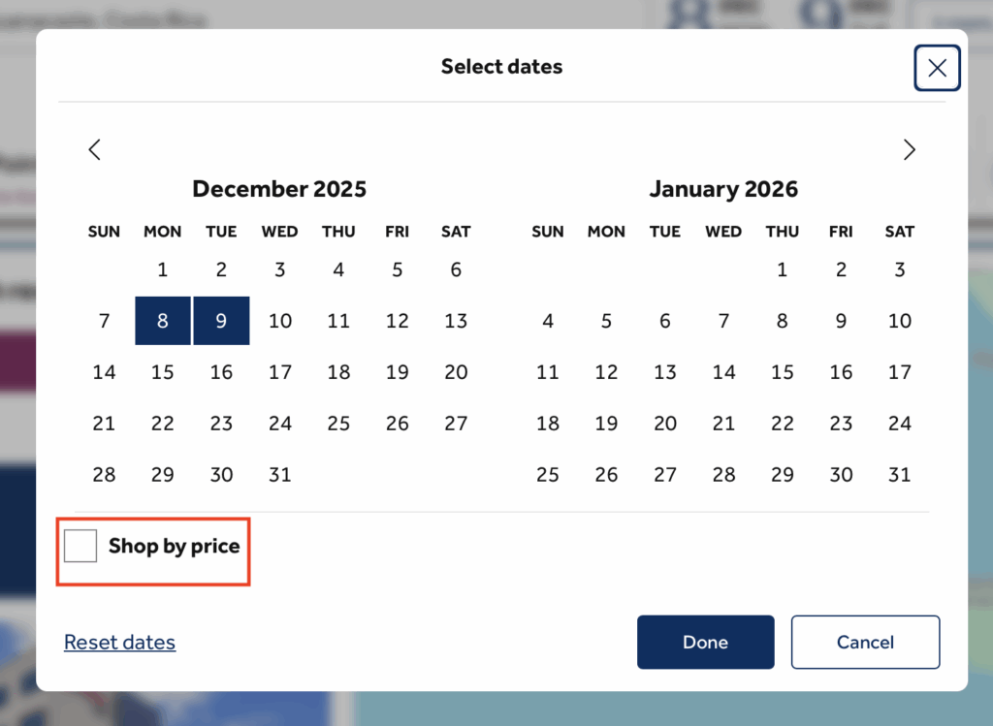
Task: Select December 20, a Saturday date
Action: (456, 371)
